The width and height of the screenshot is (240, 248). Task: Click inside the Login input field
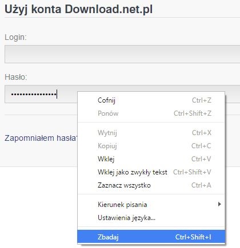[x=122, y=54]
